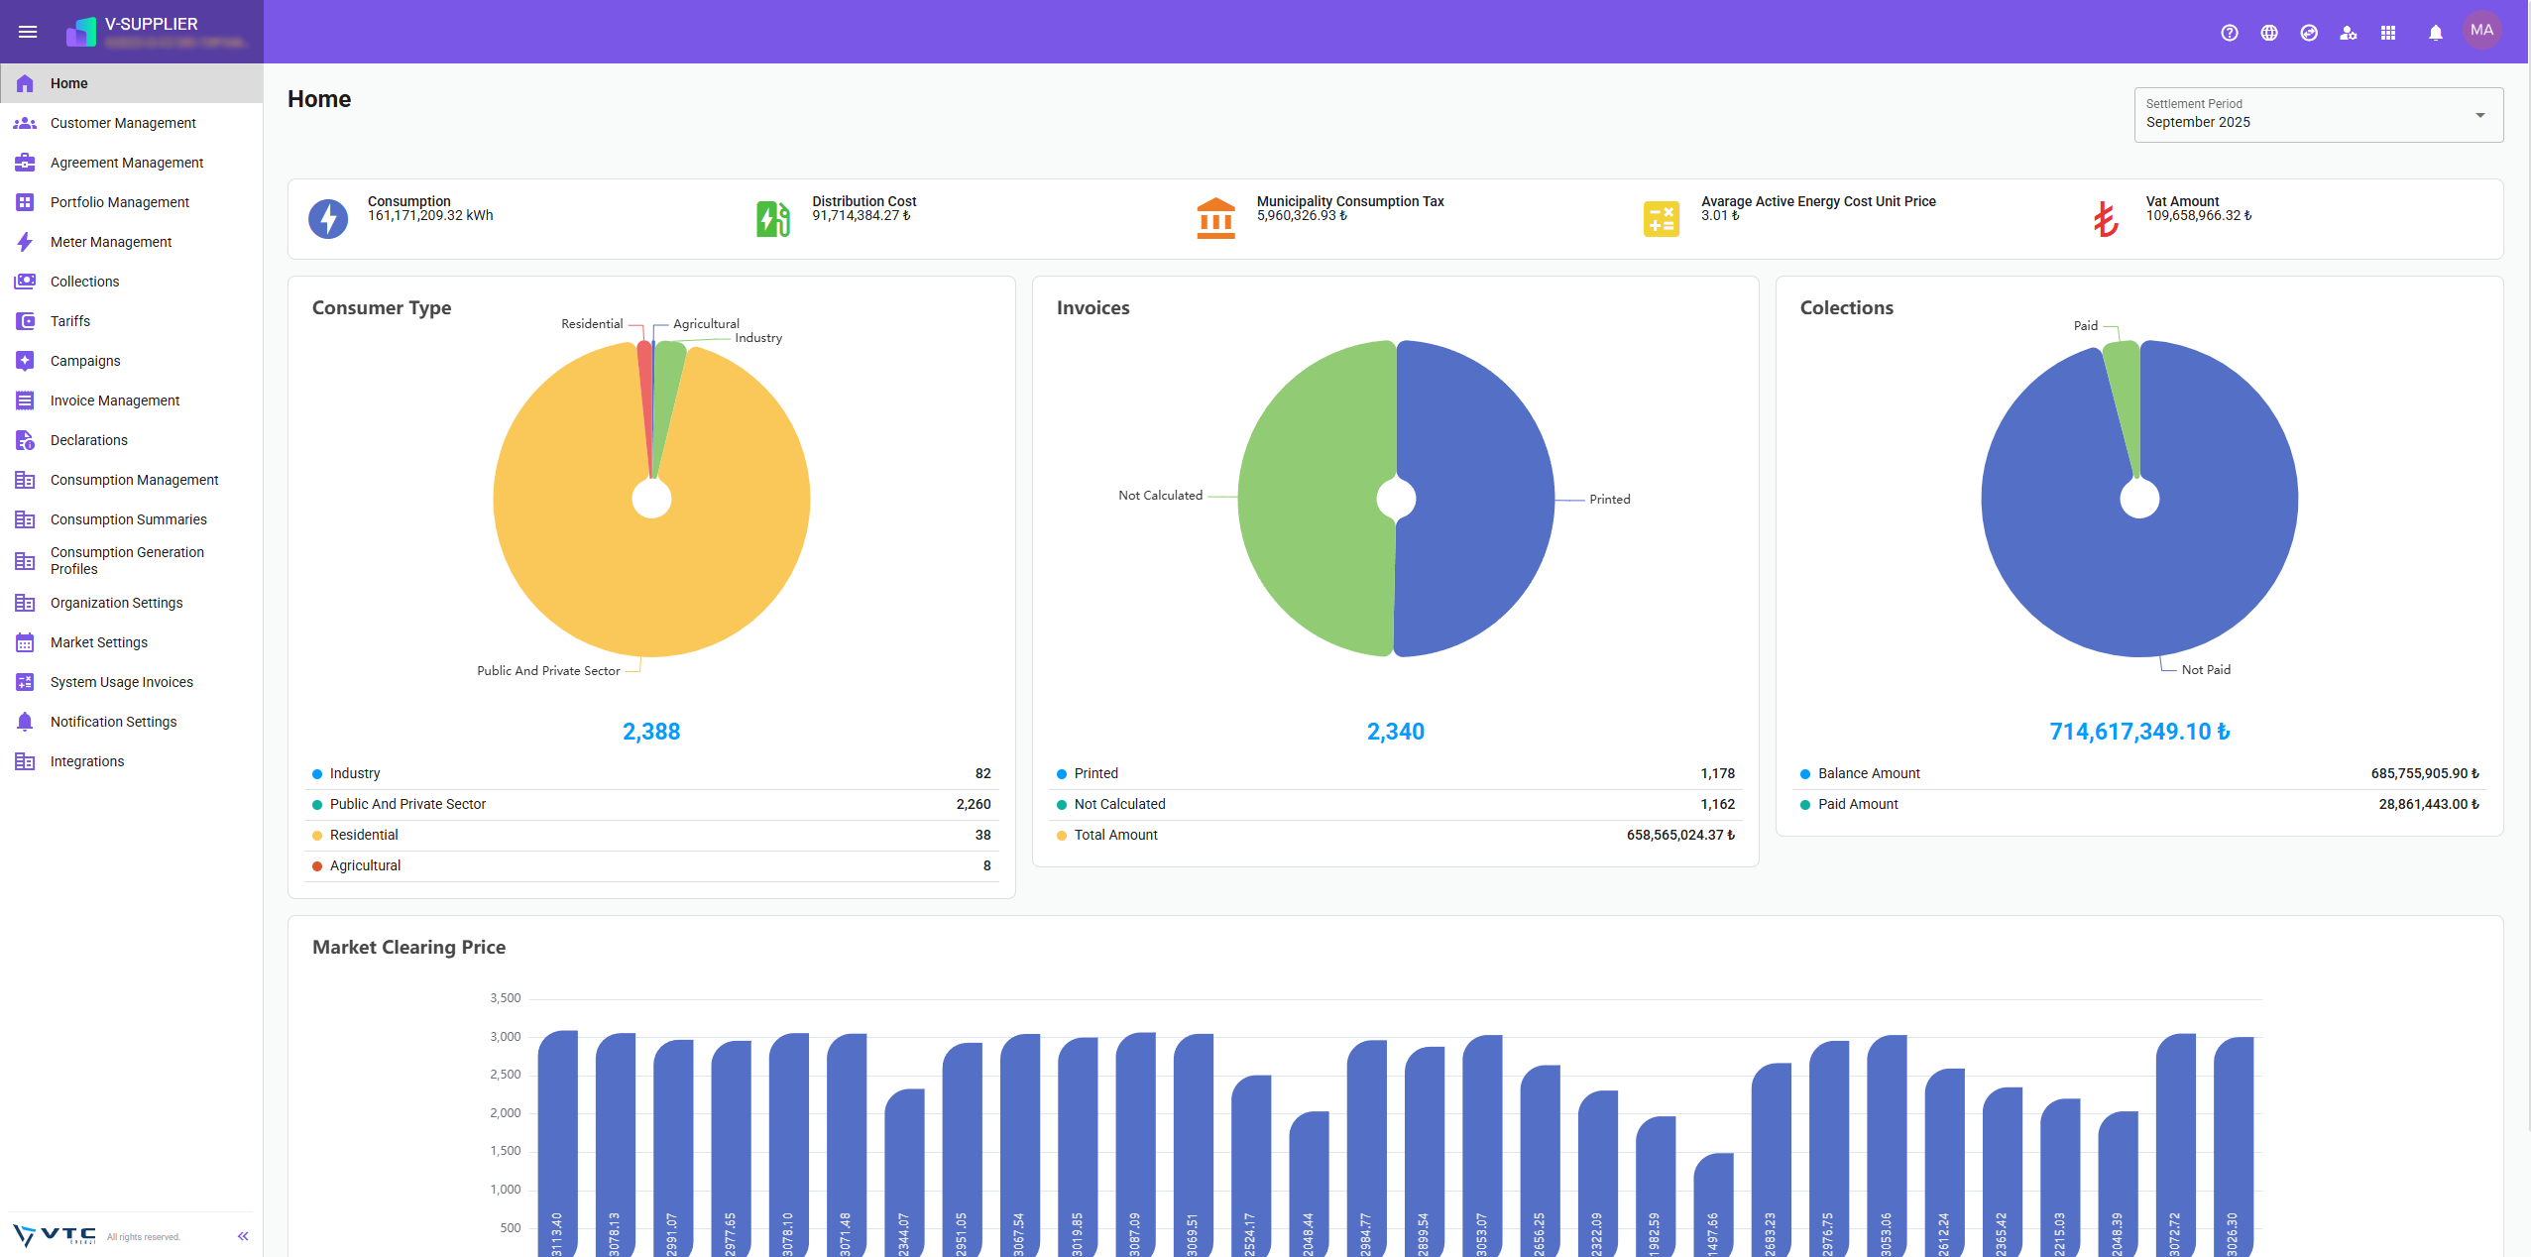The width and height of the screenshot is (2531, 1257).
Task: Open the apps grid icon
Action: pyautogui.click(x=2387, y=33)
